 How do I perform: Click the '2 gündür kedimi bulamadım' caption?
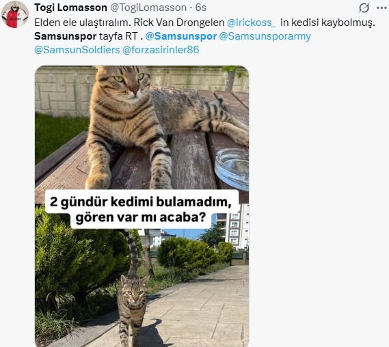pyautogui.click(x=141, y=202)
